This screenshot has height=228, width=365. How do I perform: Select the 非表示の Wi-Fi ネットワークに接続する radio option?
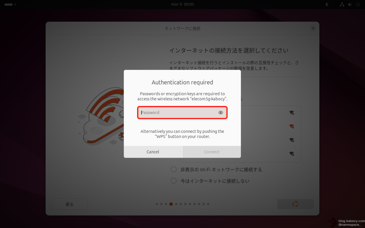pyautogui.click(x=174, y=170)
